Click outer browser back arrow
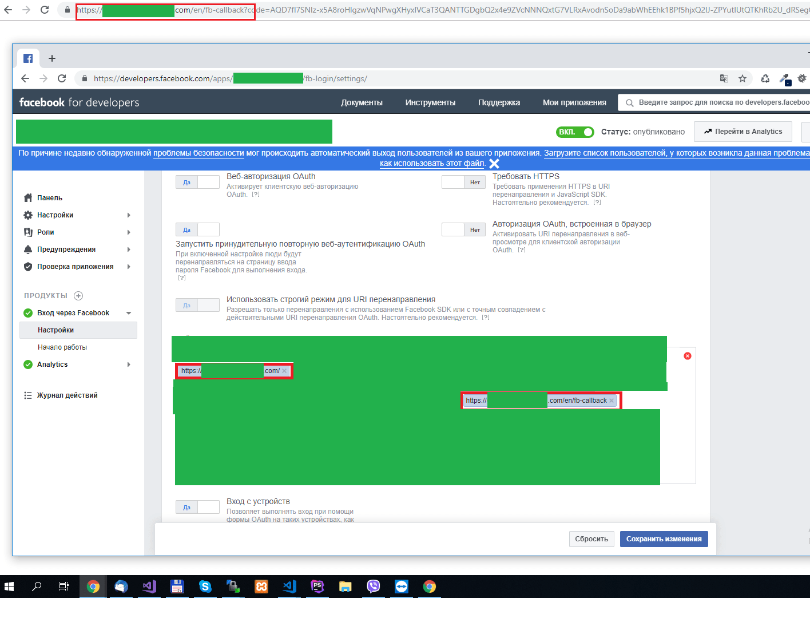This screenshot has width=810, height=618. coord(8,10)
